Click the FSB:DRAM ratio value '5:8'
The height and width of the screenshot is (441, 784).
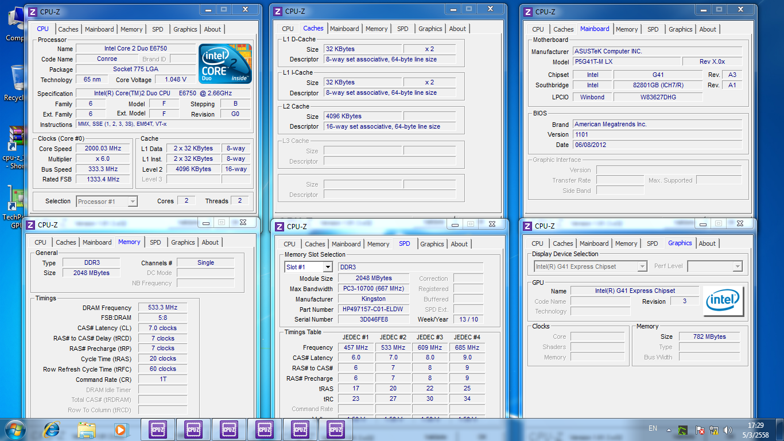162,318
